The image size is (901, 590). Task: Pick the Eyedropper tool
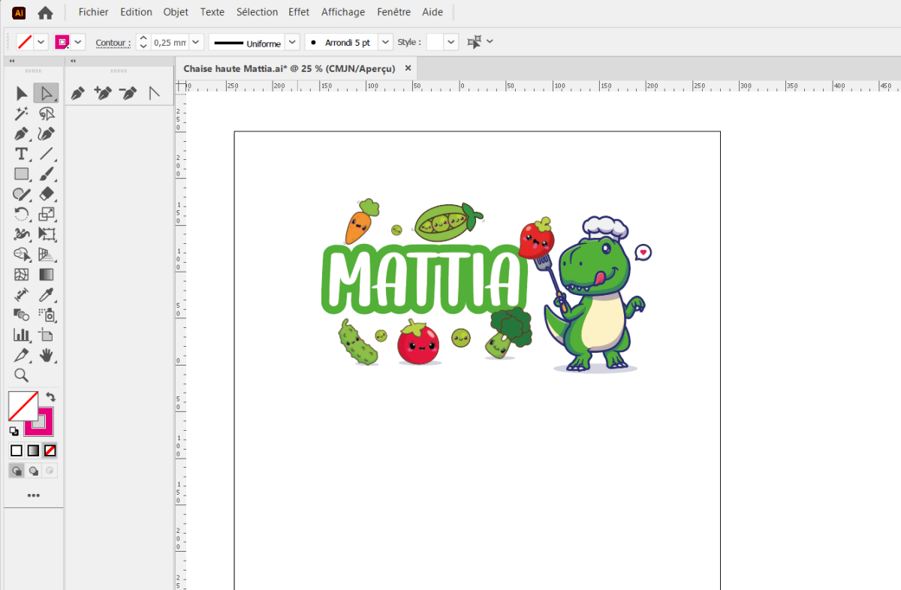pos(47,295)
